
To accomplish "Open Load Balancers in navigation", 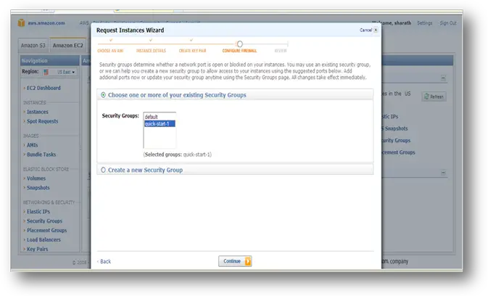I will pos(44,239).
